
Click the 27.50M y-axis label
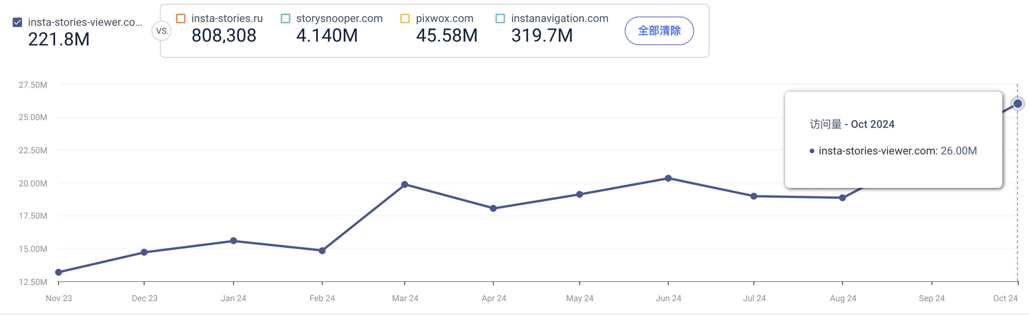[33, 85]
